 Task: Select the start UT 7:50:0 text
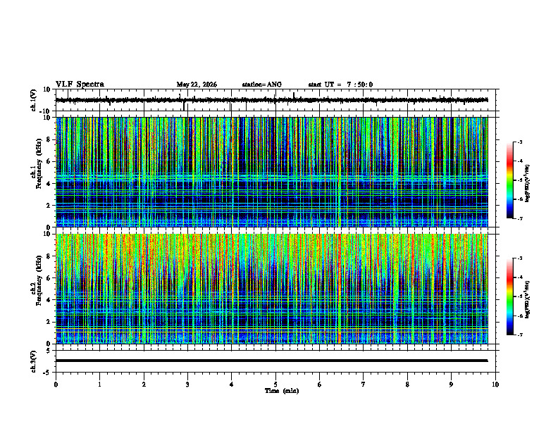(x=340, y=85)
